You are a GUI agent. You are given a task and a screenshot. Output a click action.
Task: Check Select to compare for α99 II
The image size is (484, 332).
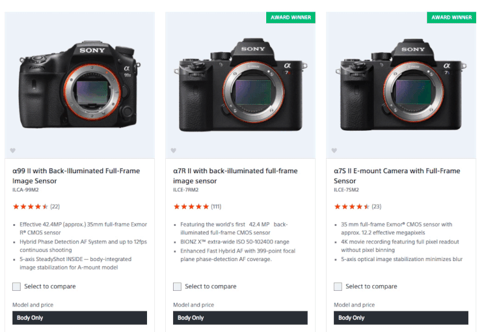pyautogui.click(x=16, y=287)
